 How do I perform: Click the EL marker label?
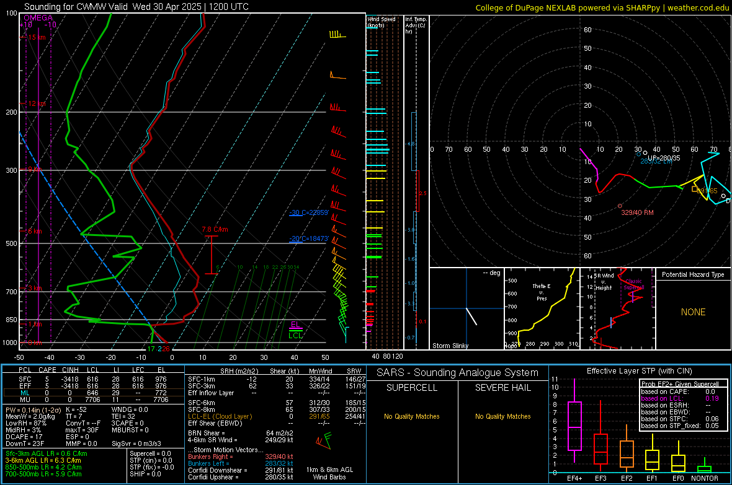[x=295, y=325]
